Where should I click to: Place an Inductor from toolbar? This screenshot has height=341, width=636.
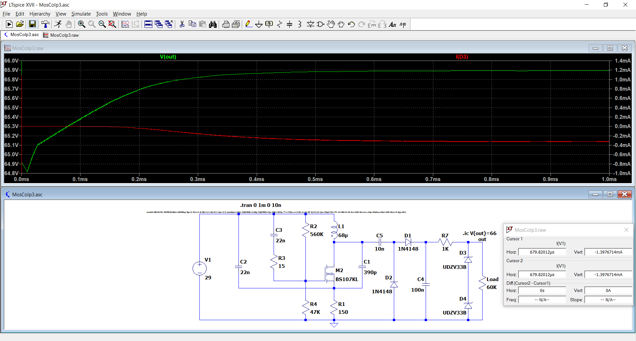300,24
